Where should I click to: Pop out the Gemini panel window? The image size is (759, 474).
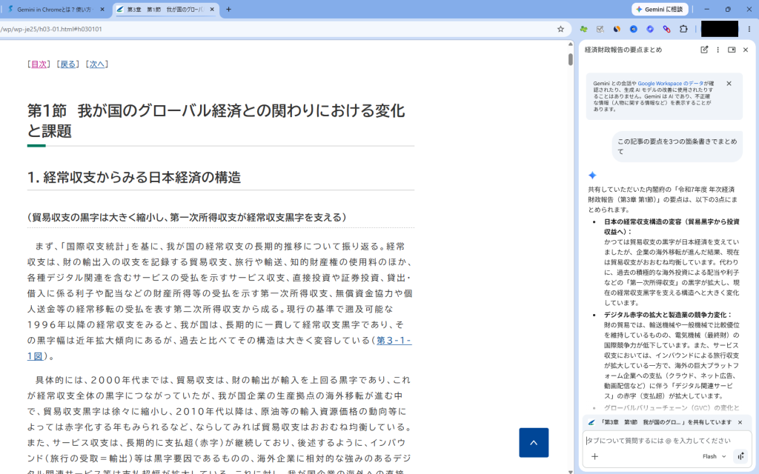pos(732,50)
